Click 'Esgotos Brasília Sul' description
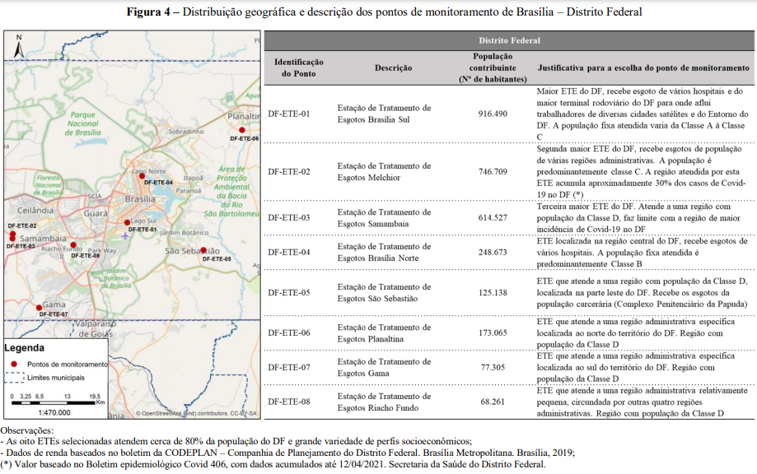Viewport: 757px width, 474px height. pos(373,119)
